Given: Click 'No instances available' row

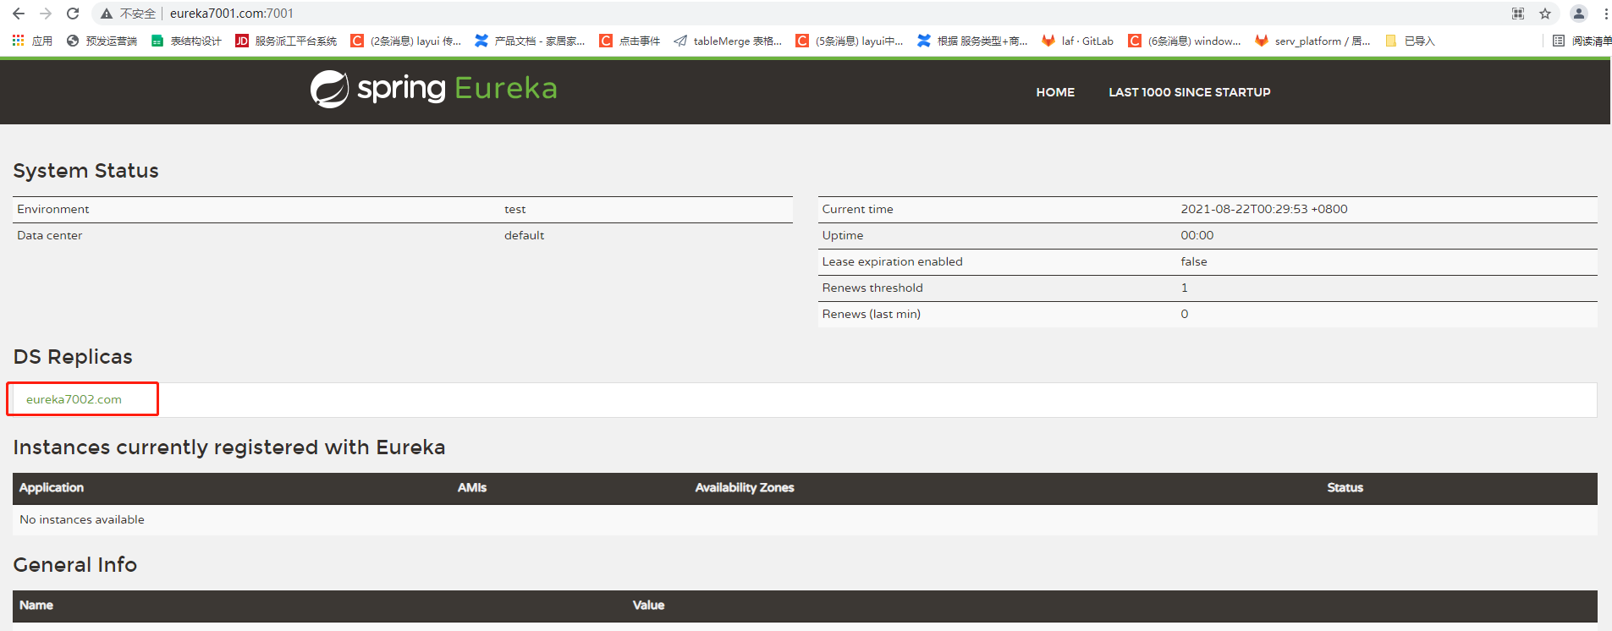Looking at the screenshot, I should coord(805,519).
